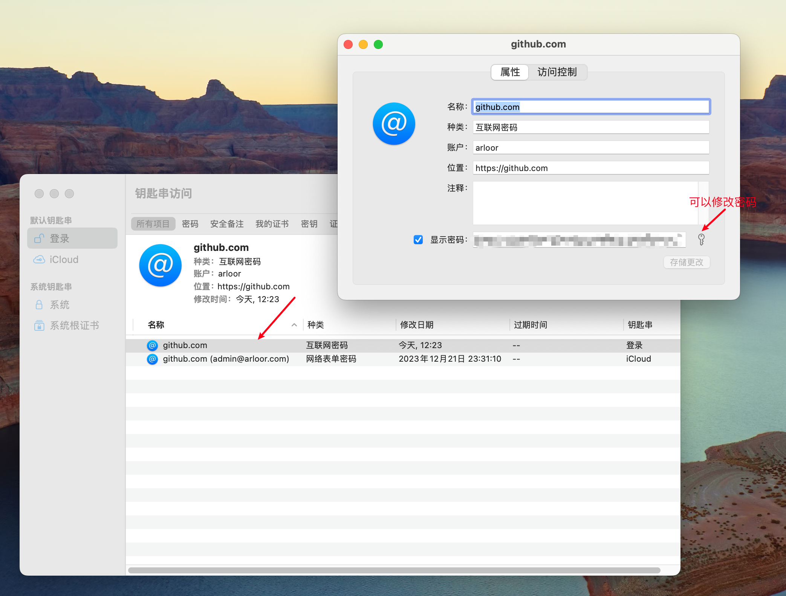Click the 钥匙串访问 window title

click(x=164, y=194)
